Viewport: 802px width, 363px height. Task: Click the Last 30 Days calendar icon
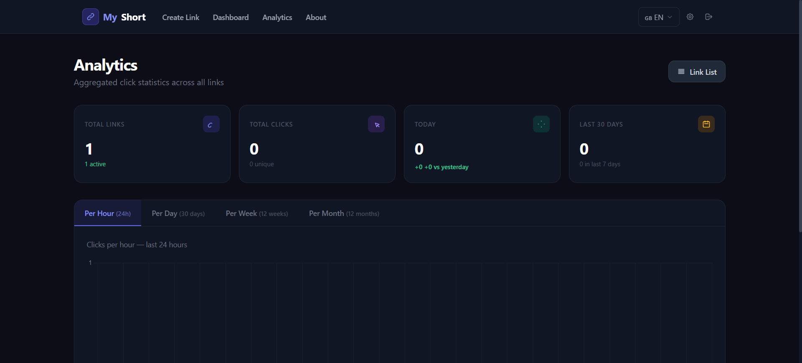coord(706,124)
